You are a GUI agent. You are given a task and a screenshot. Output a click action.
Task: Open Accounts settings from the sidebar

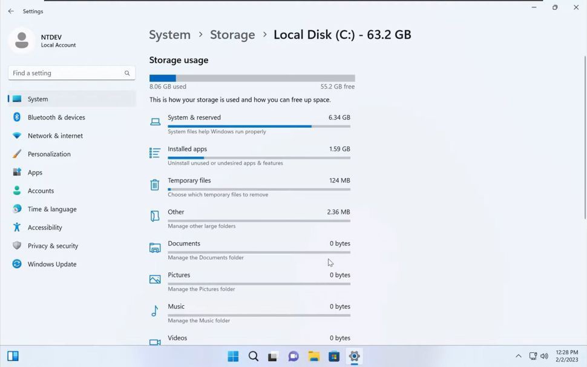(41, 190)
